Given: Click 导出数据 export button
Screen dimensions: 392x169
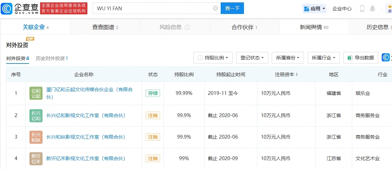Looking at the screenshot, I should (x=361, y=58).
